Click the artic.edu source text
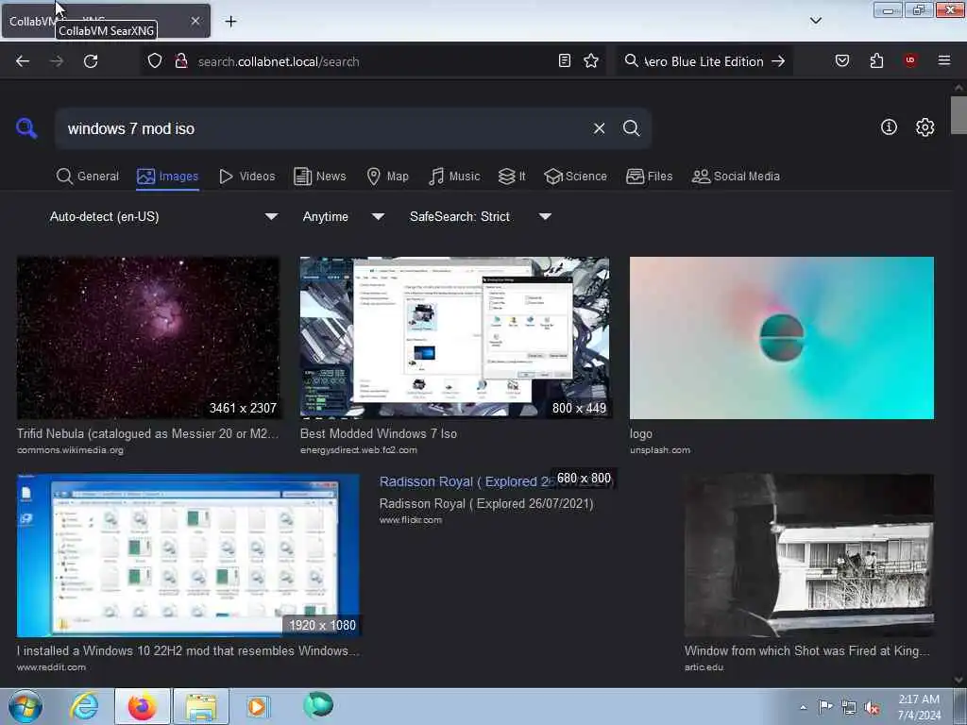This screenshot has height=725, width=967. (x=704, y=667)
